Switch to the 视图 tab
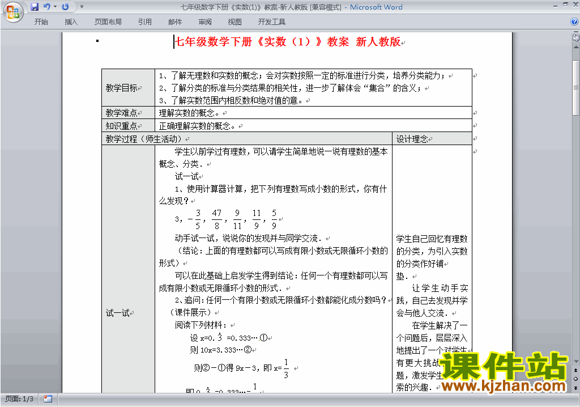The image size is (580, 407). pos(235,22)
